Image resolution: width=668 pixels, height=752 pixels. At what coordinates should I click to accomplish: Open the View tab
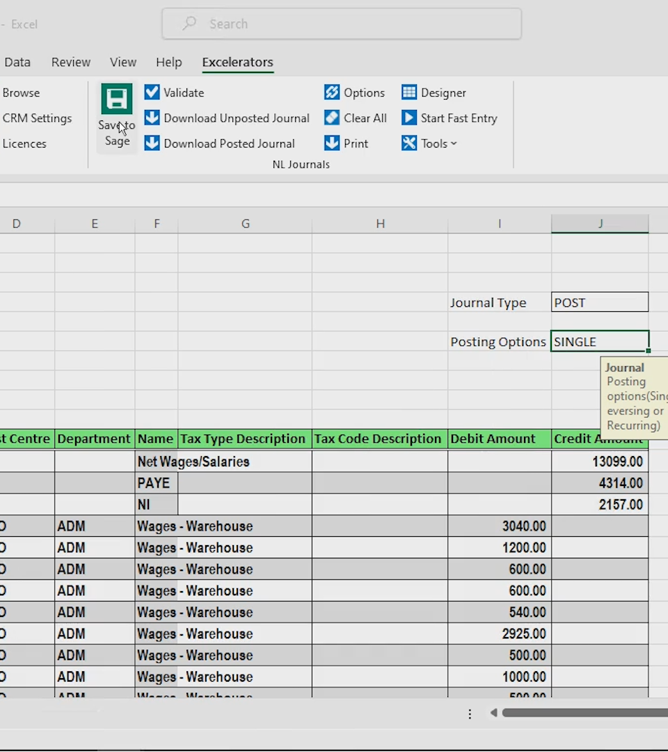123,62
